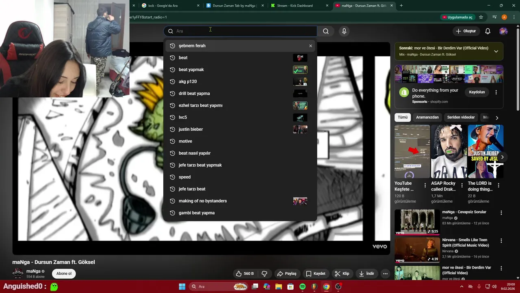The height and width of the screenshot is (293, 520).
Task: Open 'ASAP Rocky called Drak...' short
Action: click(448, 151)
